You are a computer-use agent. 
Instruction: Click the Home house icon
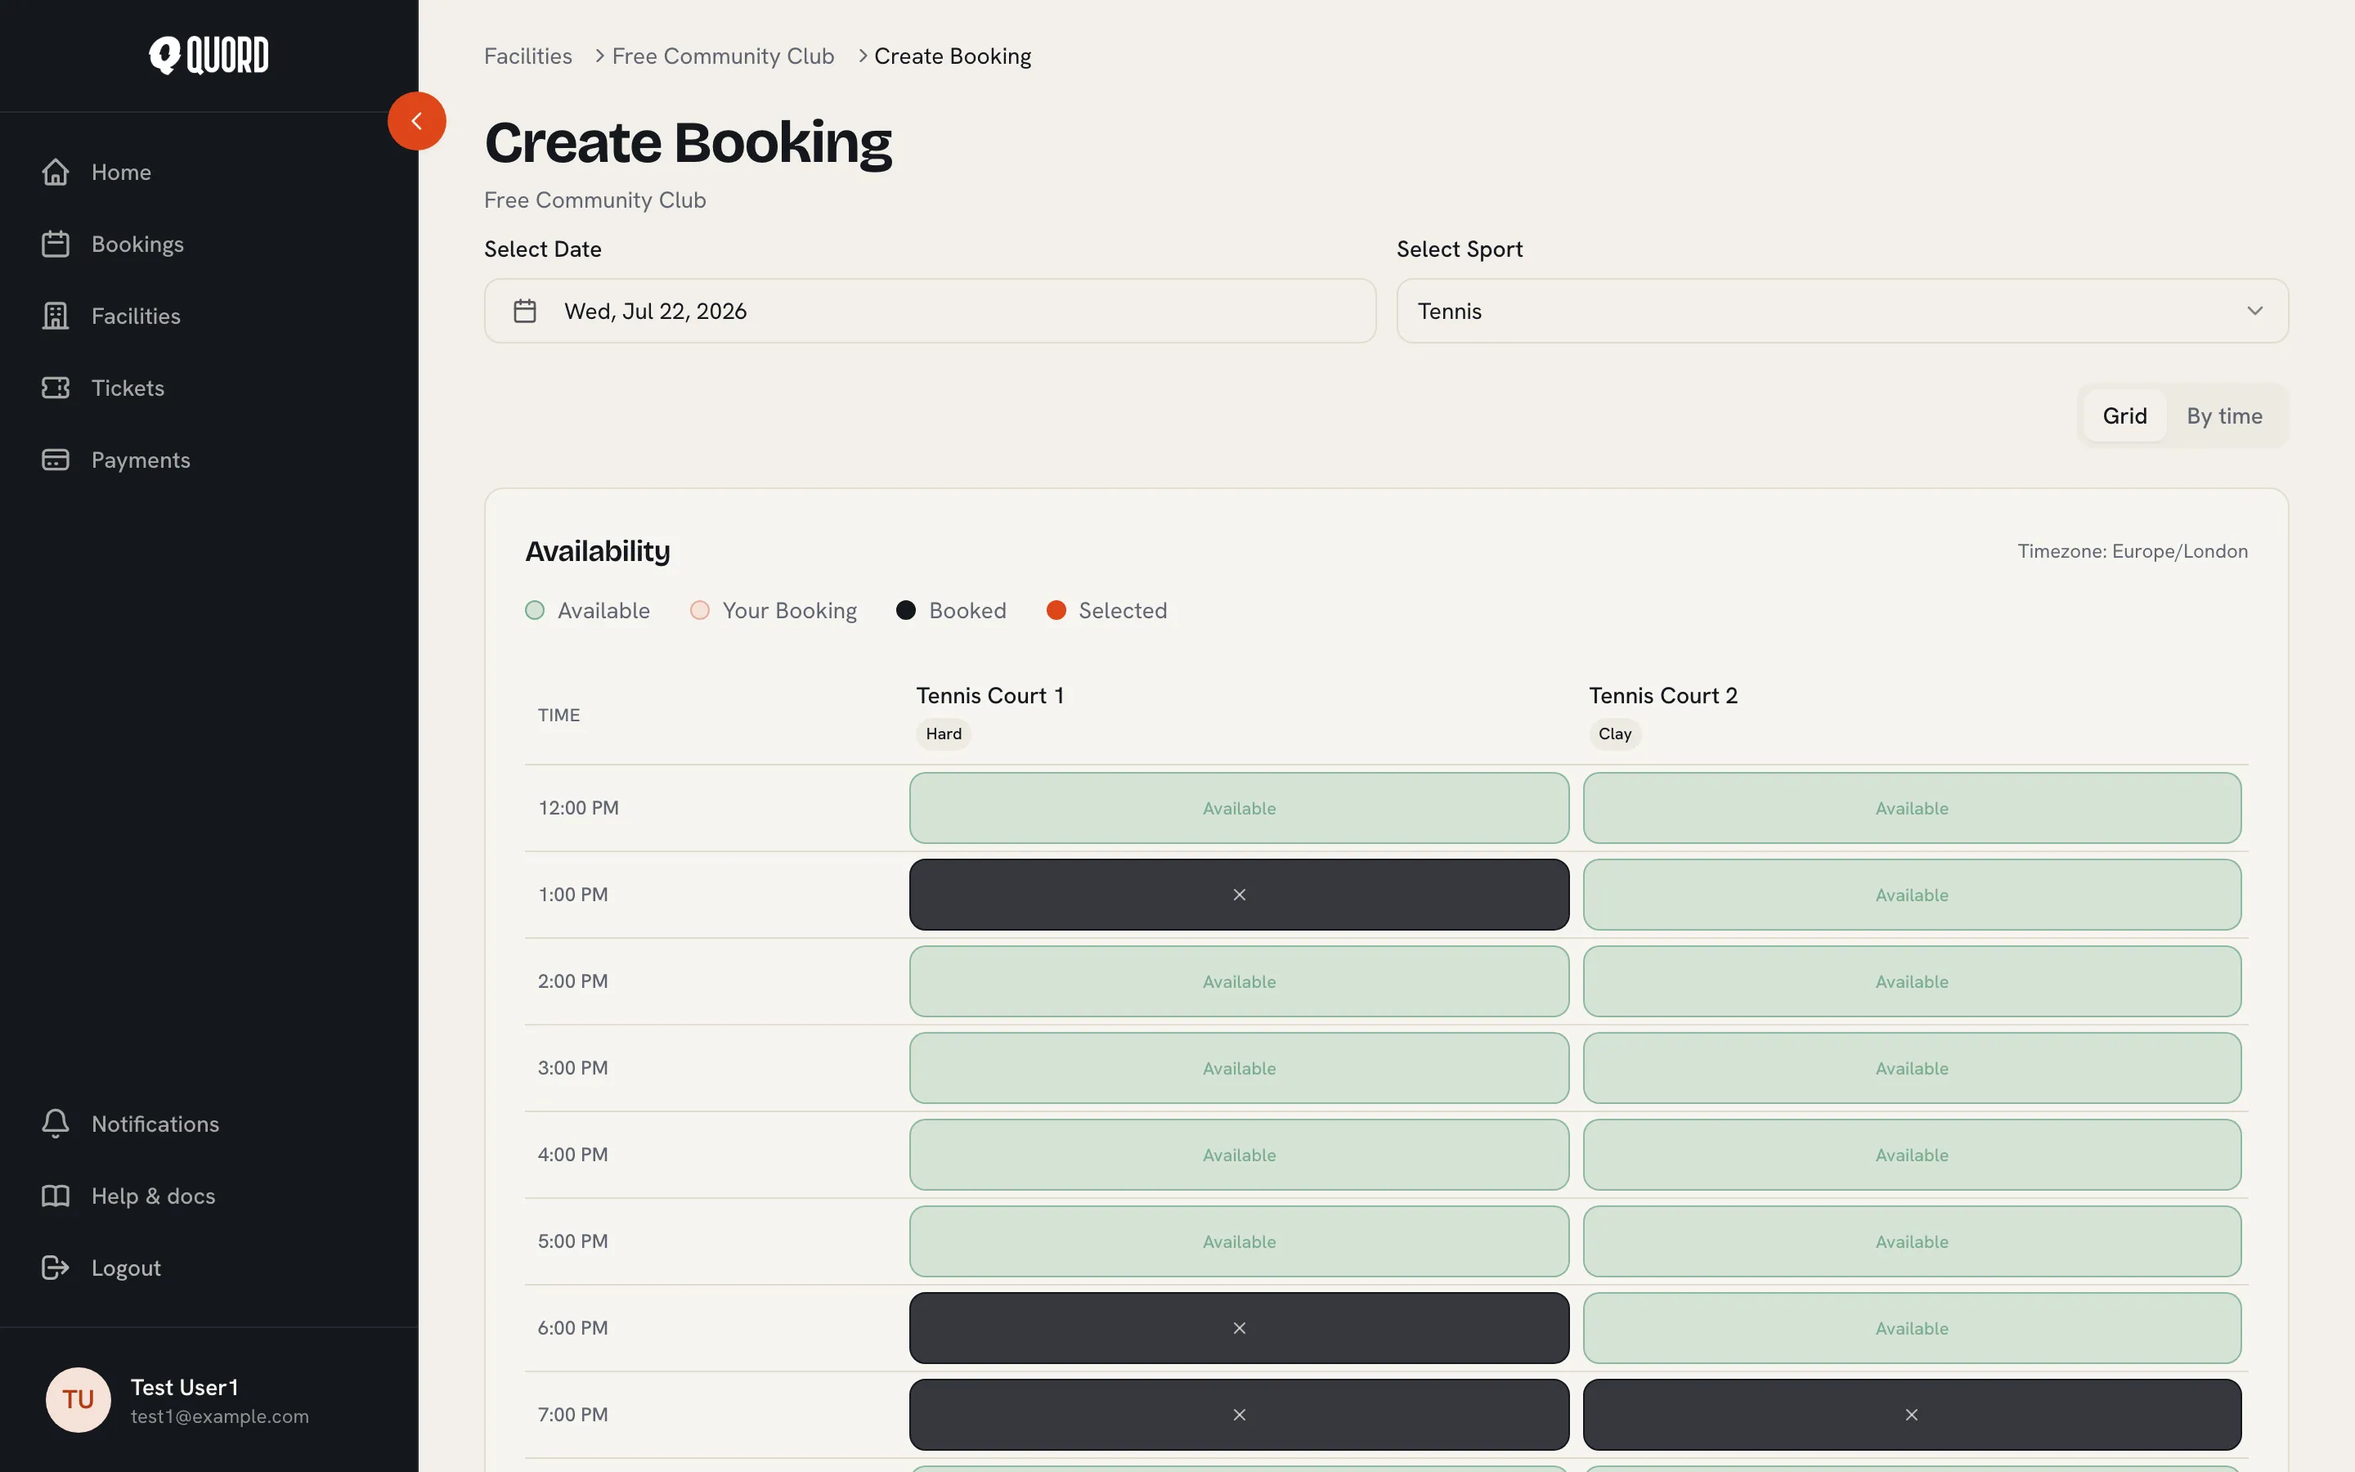pos(56,173)
